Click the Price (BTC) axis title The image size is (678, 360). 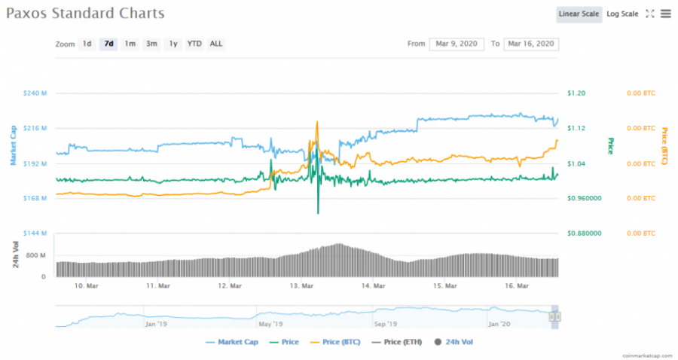664,146
